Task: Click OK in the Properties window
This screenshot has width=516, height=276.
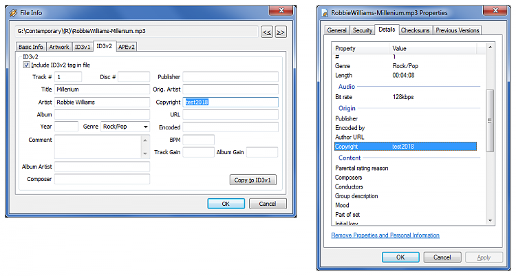Action: point(400,257)
